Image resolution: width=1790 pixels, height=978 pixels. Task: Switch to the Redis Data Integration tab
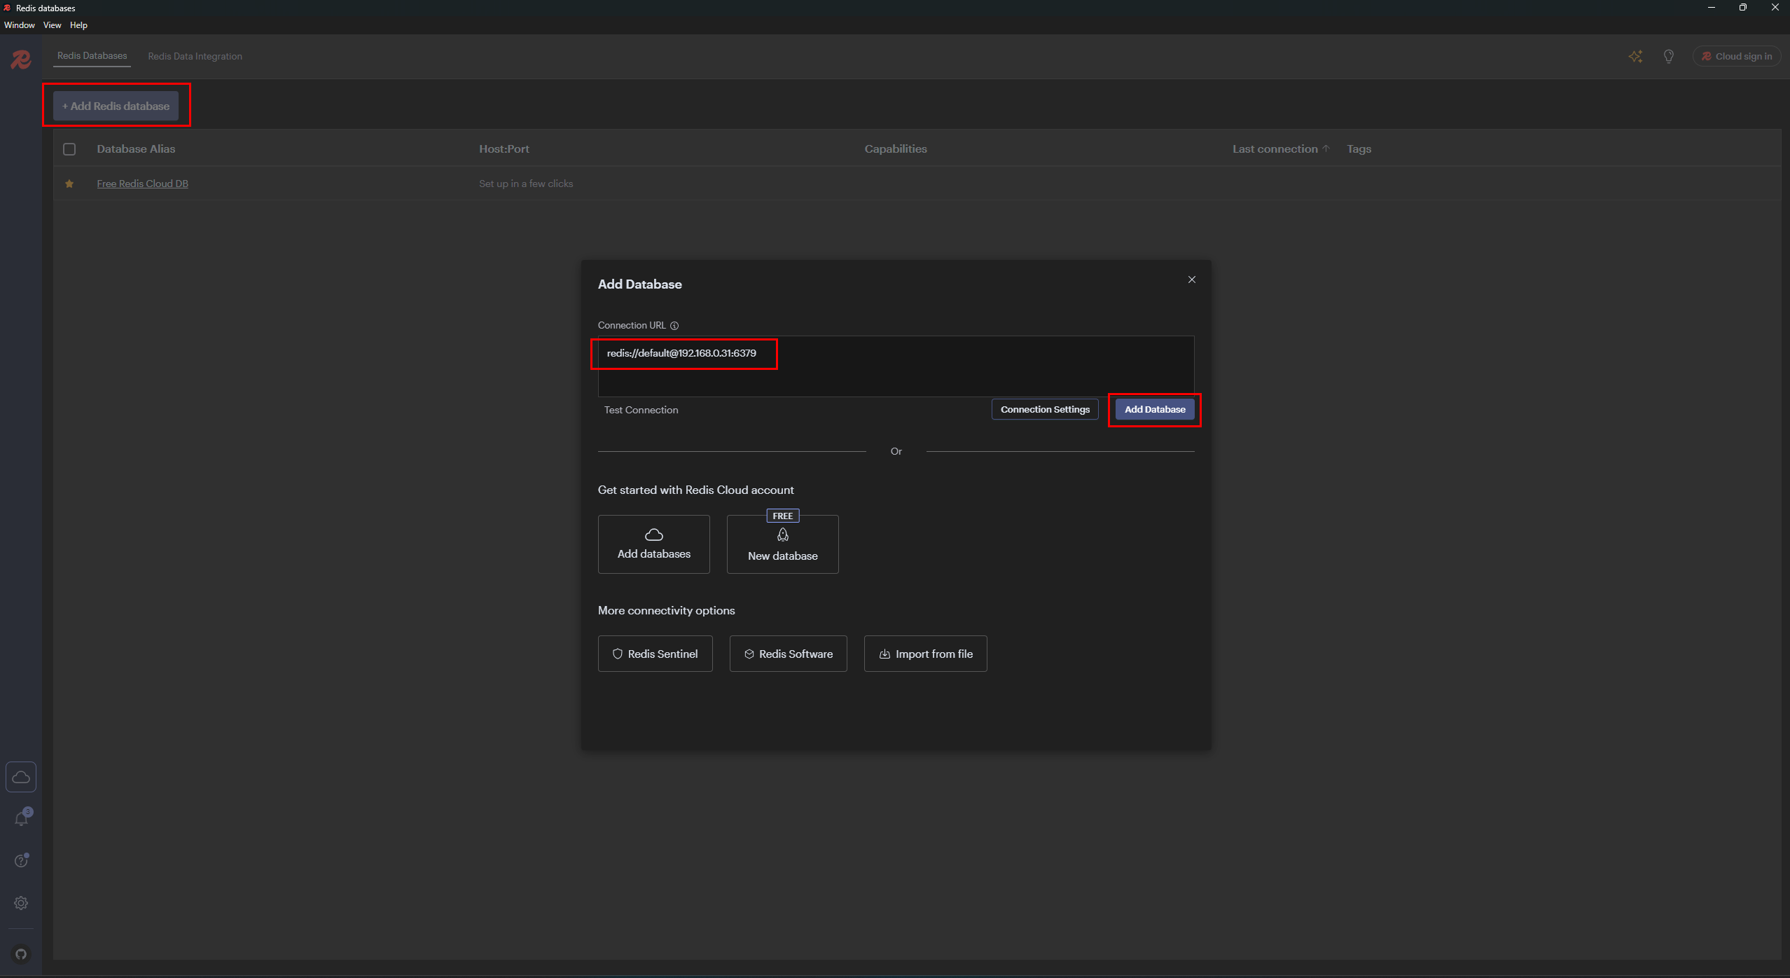[x=195, y=56]
